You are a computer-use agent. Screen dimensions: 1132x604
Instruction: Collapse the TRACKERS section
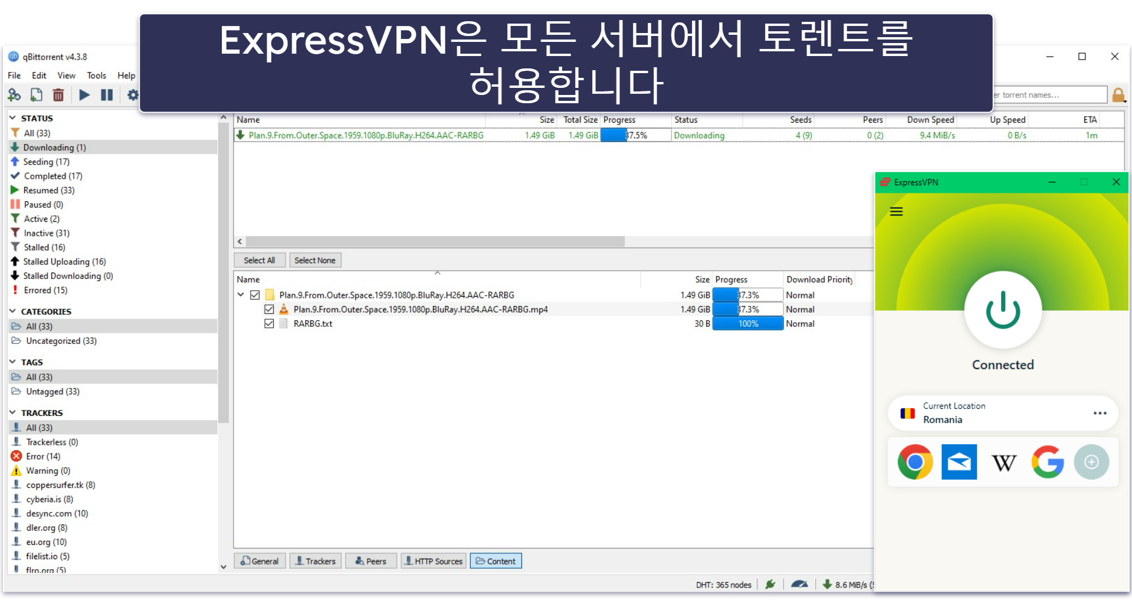point(12,412)
